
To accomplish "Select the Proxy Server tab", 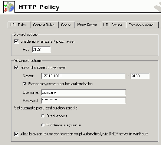I will coord(88,24).
